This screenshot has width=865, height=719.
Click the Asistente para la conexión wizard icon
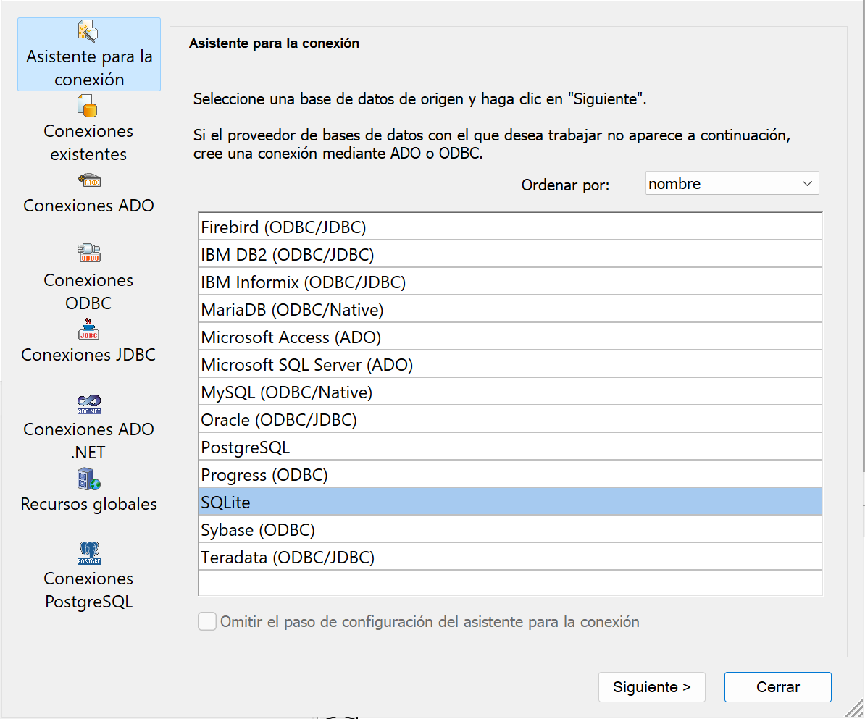88,31
